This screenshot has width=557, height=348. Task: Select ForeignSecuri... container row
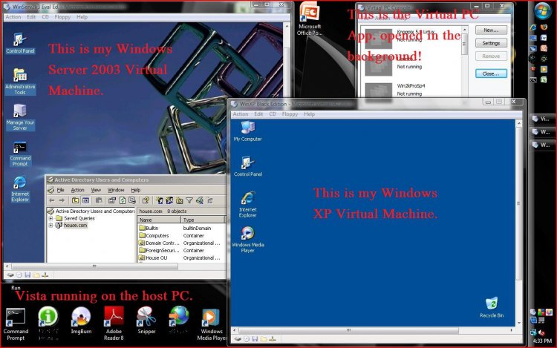[x=180, y=251]
